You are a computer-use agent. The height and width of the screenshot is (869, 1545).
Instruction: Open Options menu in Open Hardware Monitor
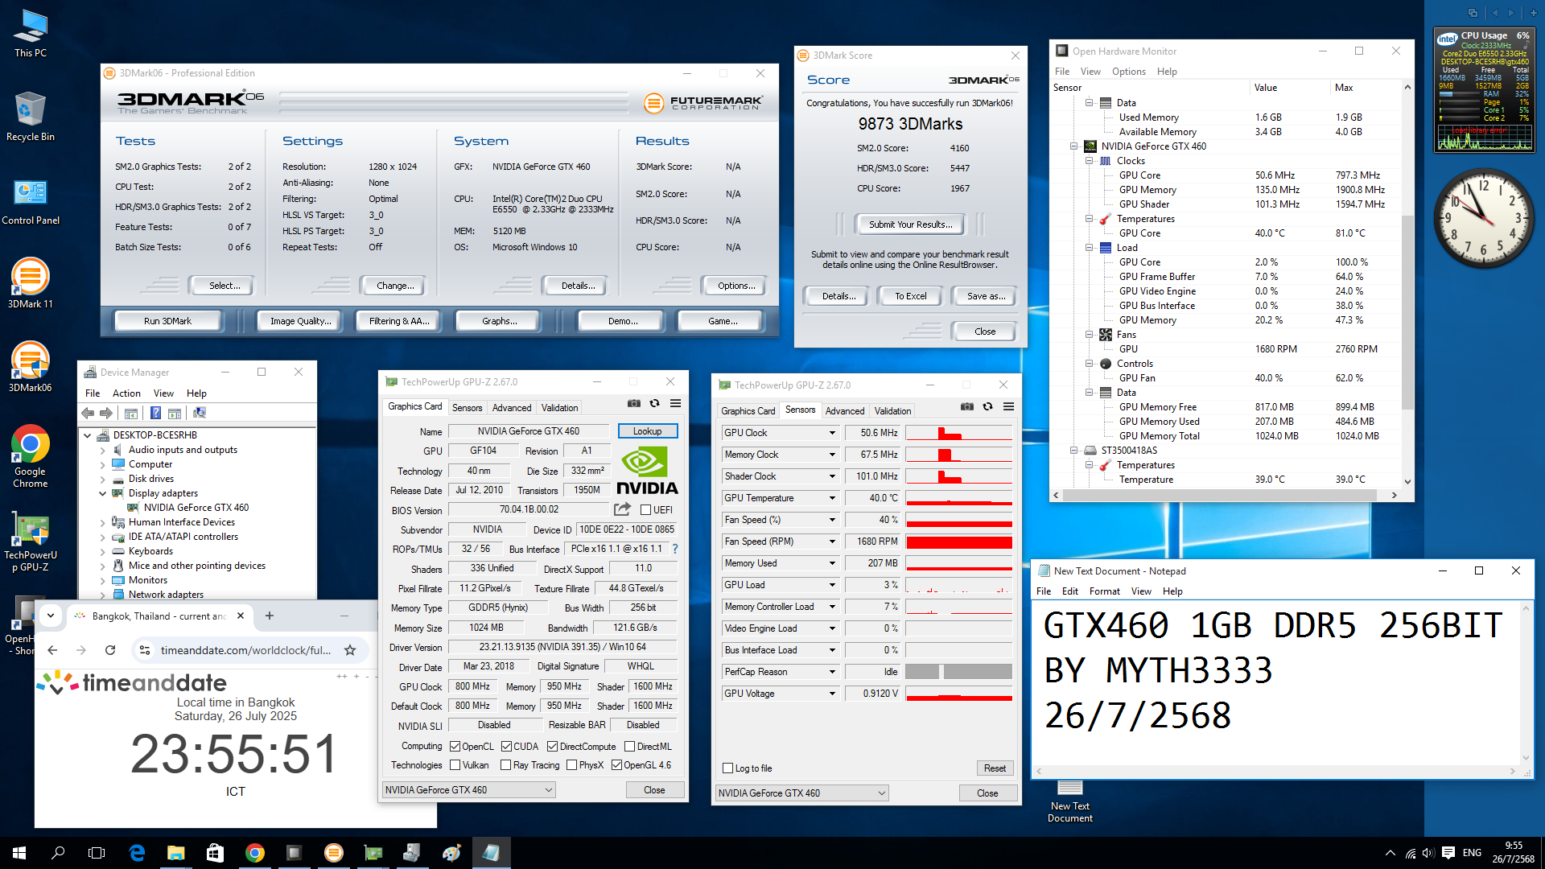1128,72
